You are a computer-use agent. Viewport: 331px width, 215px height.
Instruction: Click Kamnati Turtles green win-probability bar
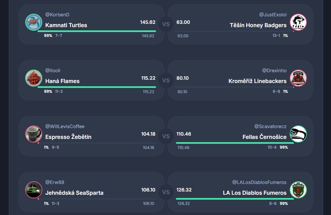[97, 31]
